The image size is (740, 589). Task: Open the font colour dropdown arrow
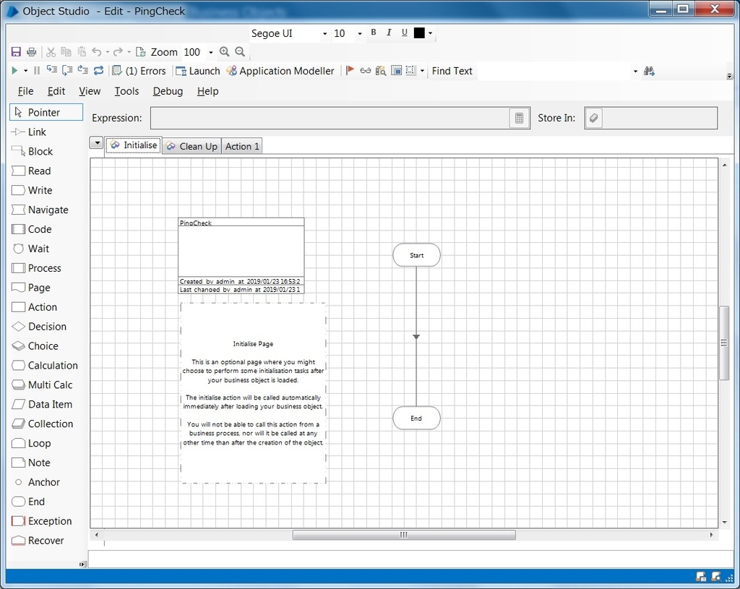(x=430, y=33)
